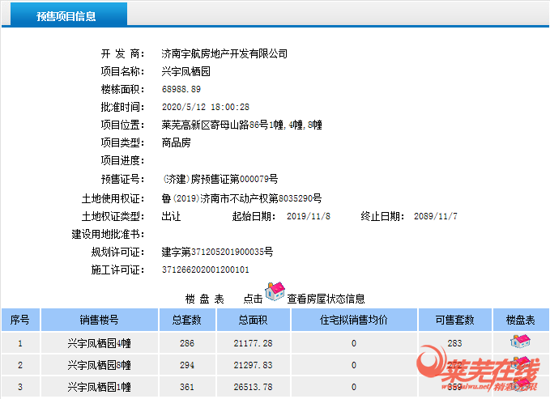Open 楼盘表 house icon for 兴宇凤栖园4幢

coord(520,342)
